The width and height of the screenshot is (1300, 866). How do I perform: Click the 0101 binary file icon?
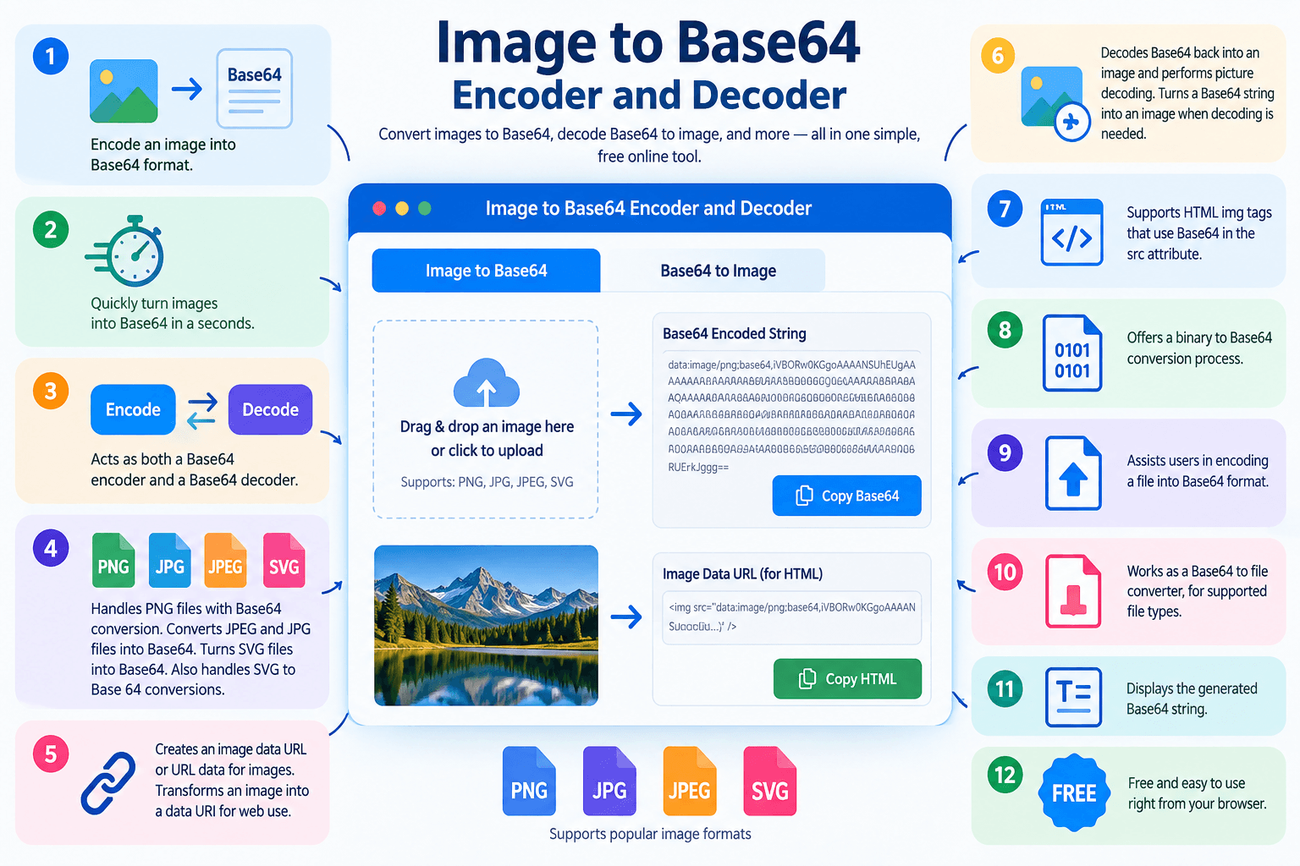(x=1072, y=354)
